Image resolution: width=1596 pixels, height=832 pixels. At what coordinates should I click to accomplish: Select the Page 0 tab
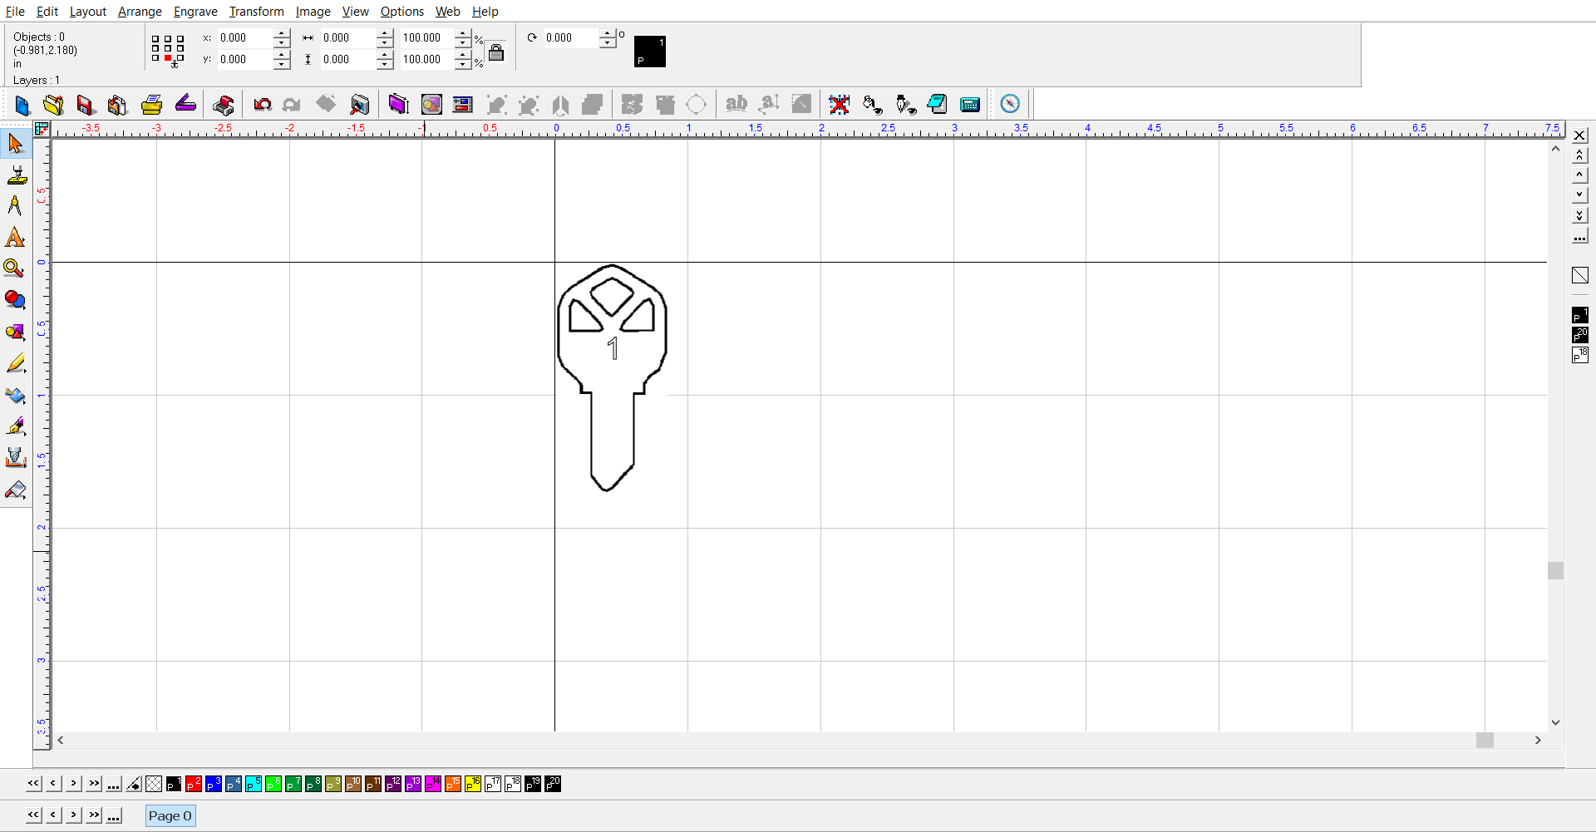[170, 815]
